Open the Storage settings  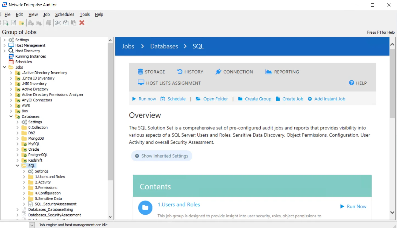pyautogui.click(x=151, y=72)
